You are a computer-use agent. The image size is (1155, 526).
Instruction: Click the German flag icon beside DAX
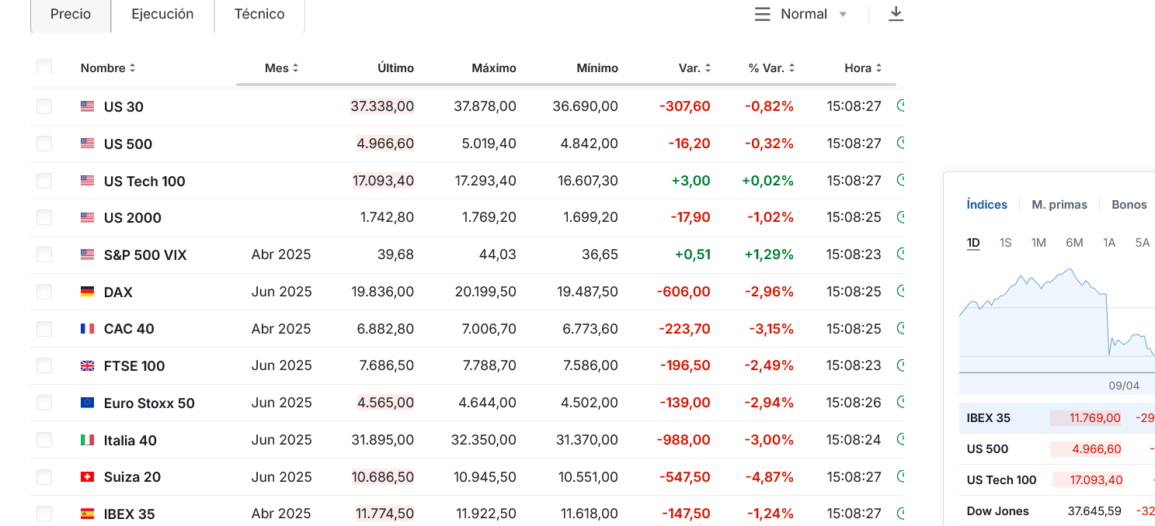point(88,292)
